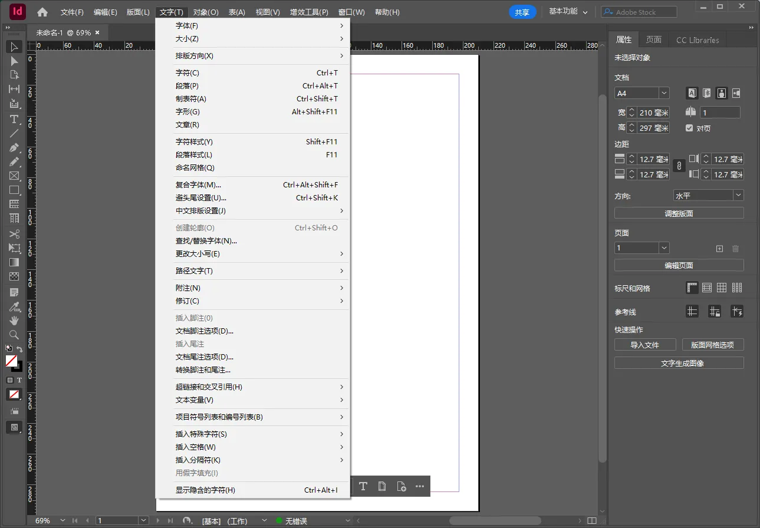Click the 宽 width input field
The width and height of the screenshot is (760, 528).
[654, 113]
